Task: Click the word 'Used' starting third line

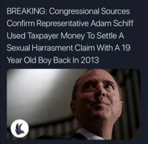Action: click(x=16, y=36)
